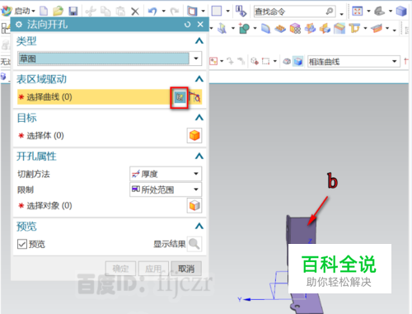The image size is (412, 314).
Task: Click the gear icon in the 法向开孔 title bar
Action: coord(19,25)
